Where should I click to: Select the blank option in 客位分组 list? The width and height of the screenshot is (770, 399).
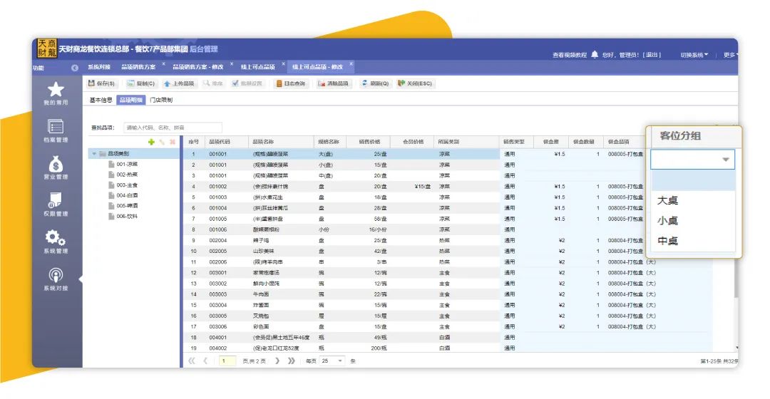point(693,180)
